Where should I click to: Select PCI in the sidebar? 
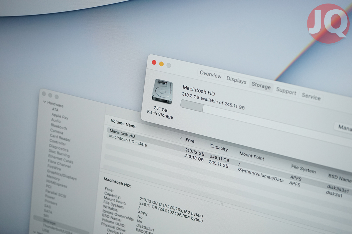point(48,186)
